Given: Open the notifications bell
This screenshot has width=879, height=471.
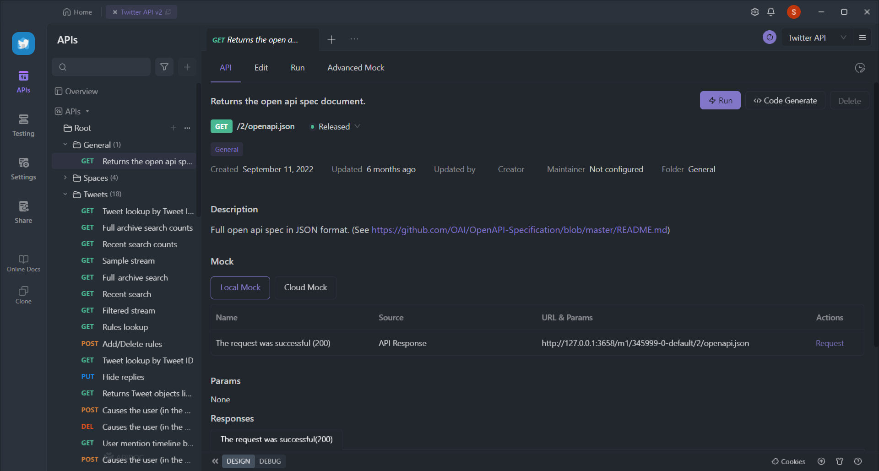Looking at the screenshot, I should [x=771, y=12].
